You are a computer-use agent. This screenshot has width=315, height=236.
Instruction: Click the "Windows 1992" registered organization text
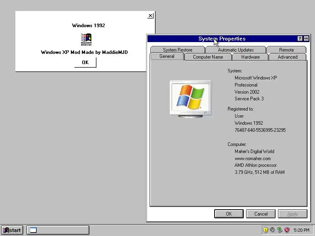(x=249, y=123)
